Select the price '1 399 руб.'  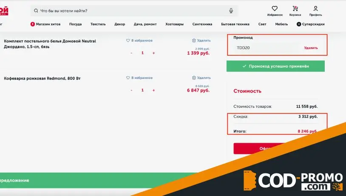click(x=198, y=53)
